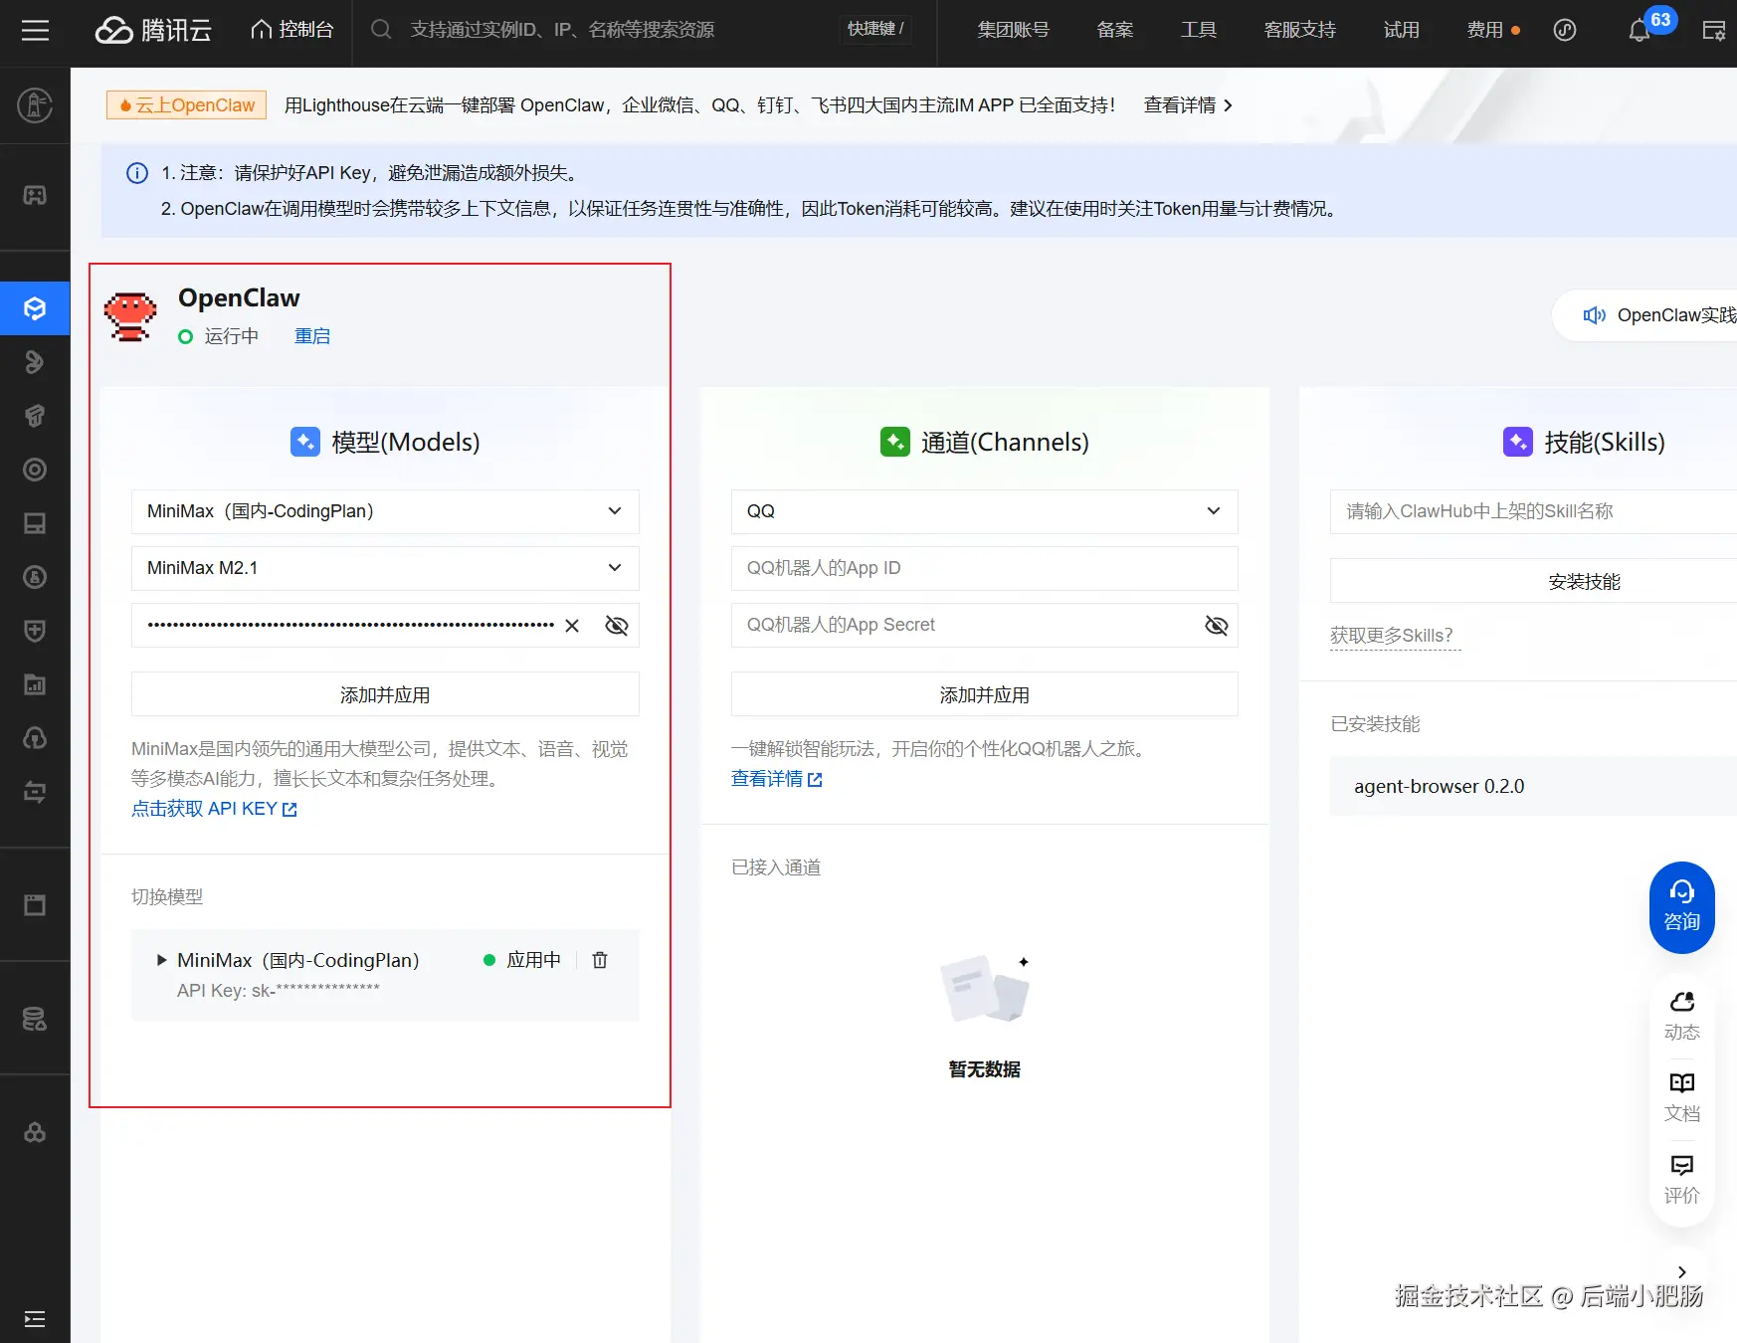Image resolution: width=1737 pixels, height=1343 pixels.
Task: Open the game controller sidebar icon
Action: pos(35,195)
